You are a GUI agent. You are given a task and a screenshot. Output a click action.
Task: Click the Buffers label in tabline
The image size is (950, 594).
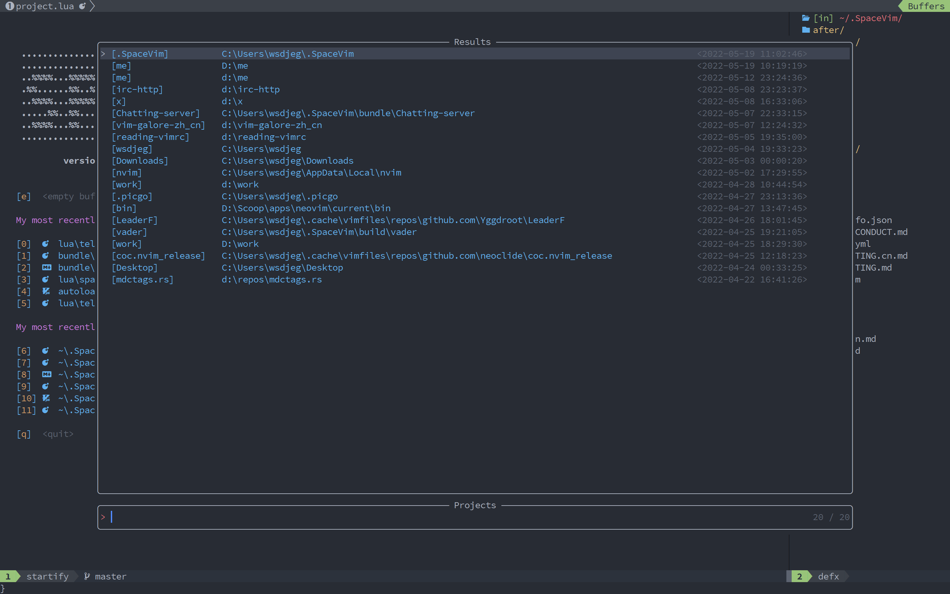pyautogui.click(x=926, y=6)
